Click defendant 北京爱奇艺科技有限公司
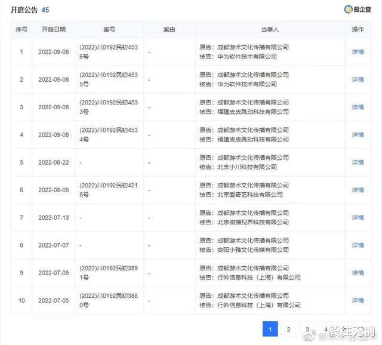 coord(250,195)
